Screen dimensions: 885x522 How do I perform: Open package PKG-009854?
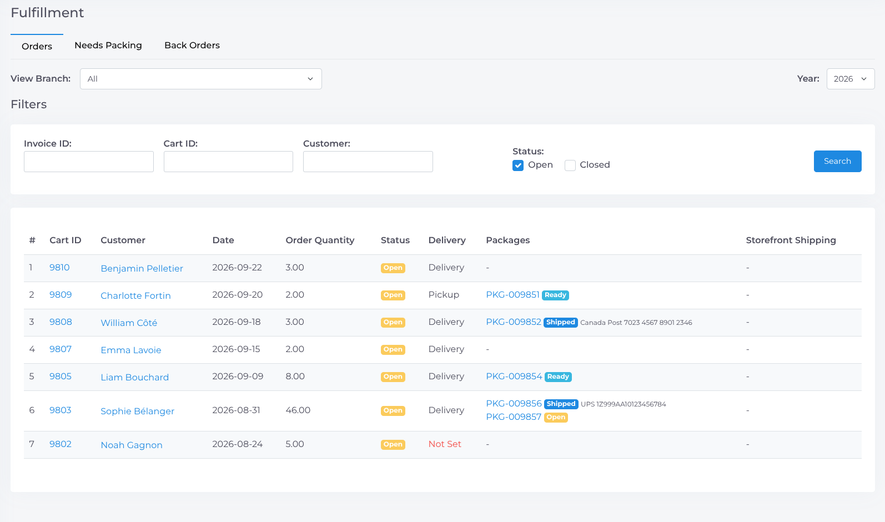(514, 377)
